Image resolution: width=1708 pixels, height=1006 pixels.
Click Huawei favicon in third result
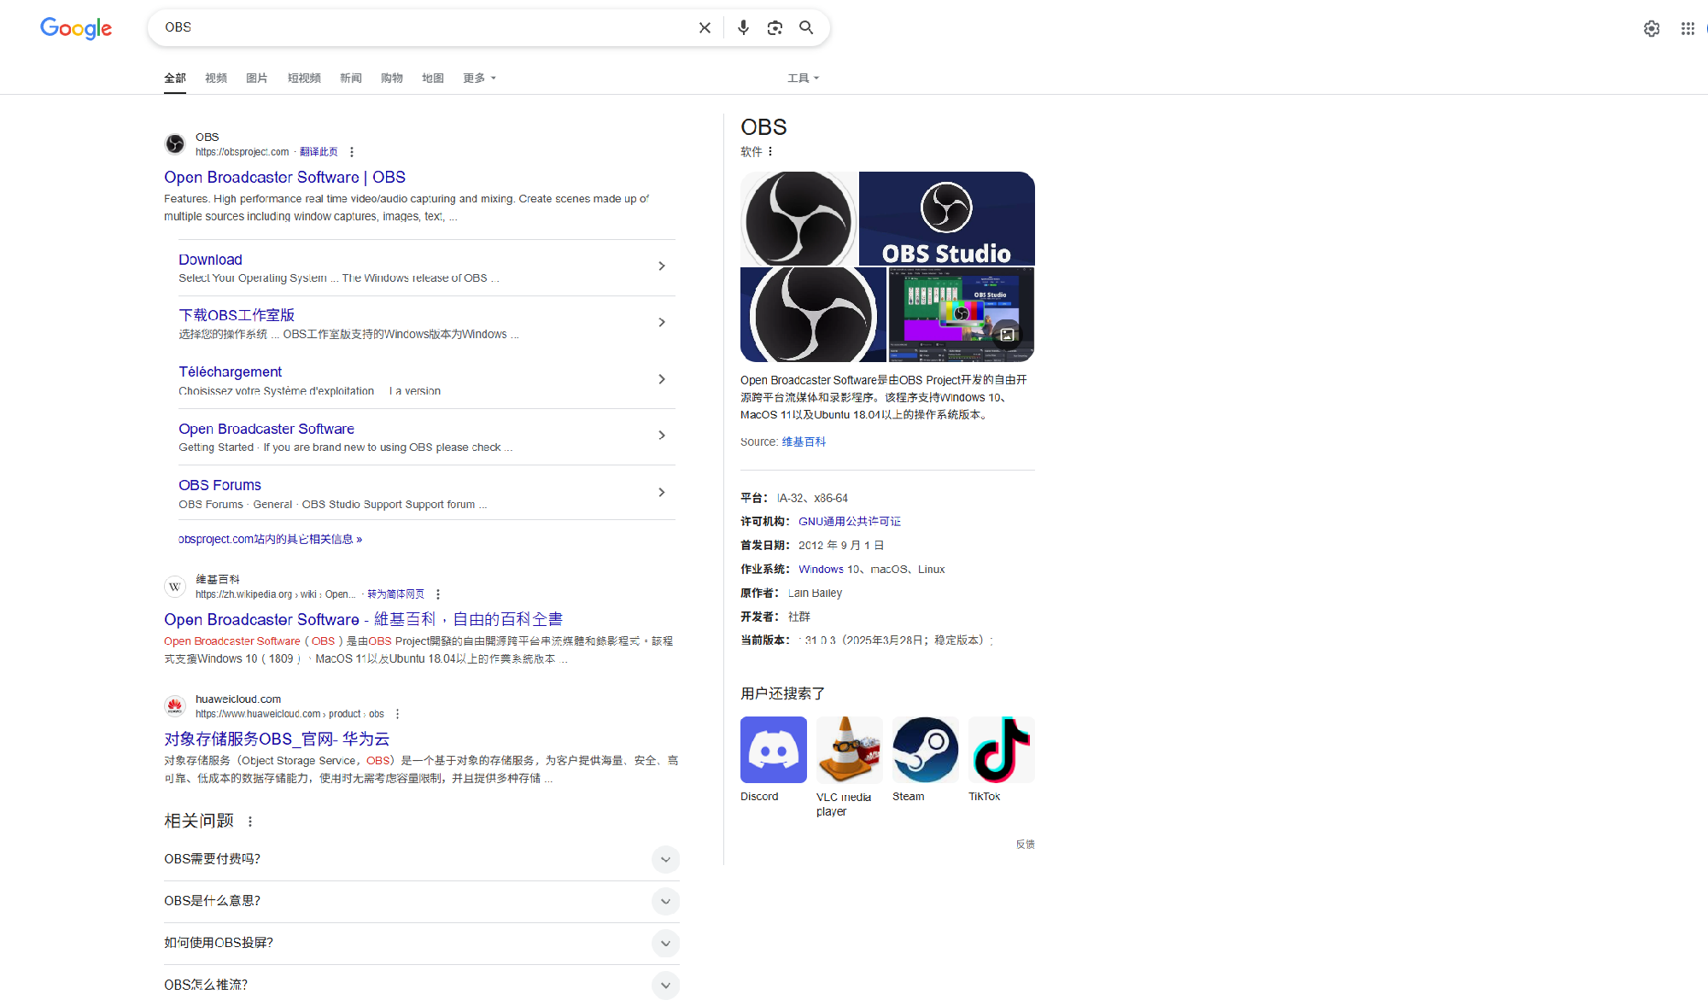pyautogui.click(x=175, y=705)
